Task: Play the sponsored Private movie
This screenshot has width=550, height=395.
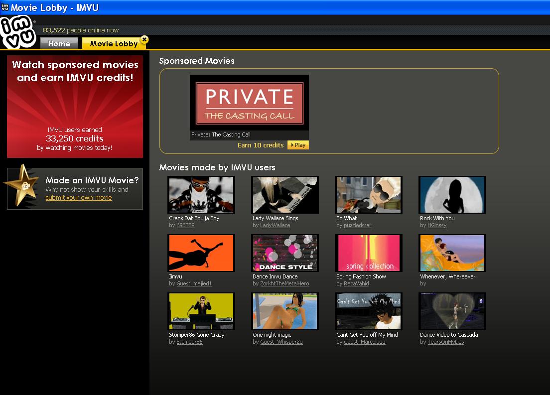Action: [298, 145]
